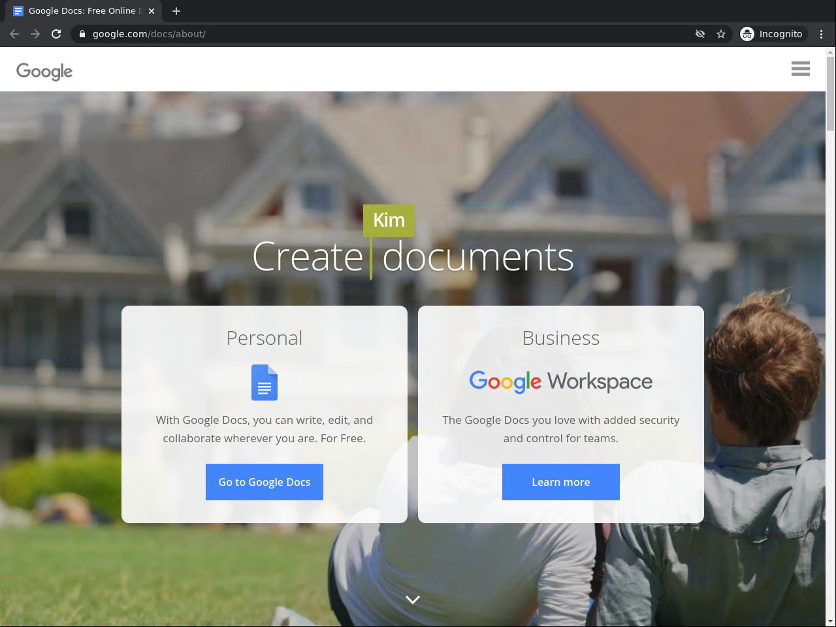The image size is (836, 627).
Task: Click 'The Google Docs you love' description
Action: [x=561, y=429]
